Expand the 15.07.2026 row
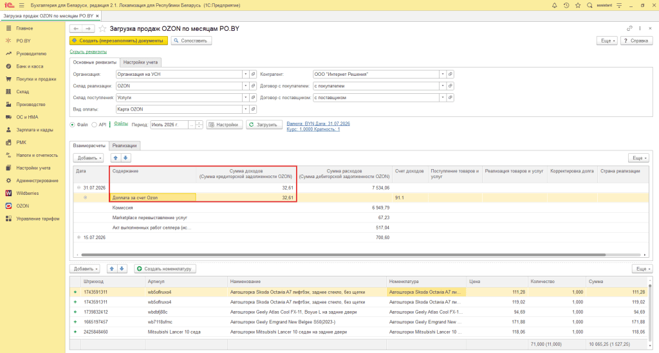 point(79,237)
